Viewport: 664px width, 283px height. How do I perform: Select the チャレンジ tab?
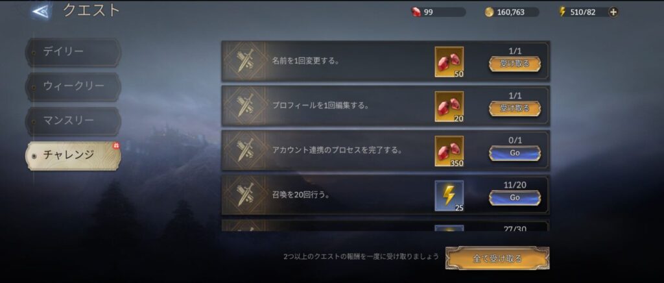pyautogui.click(x=73, y=156)
